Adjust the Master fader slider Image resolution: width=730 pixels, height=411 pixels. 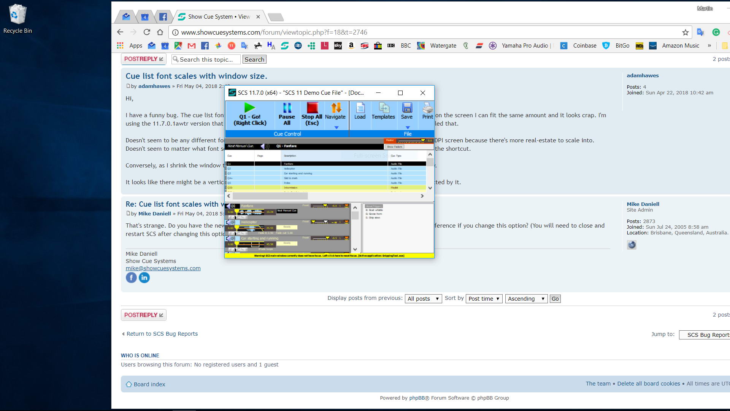(422, 140)
